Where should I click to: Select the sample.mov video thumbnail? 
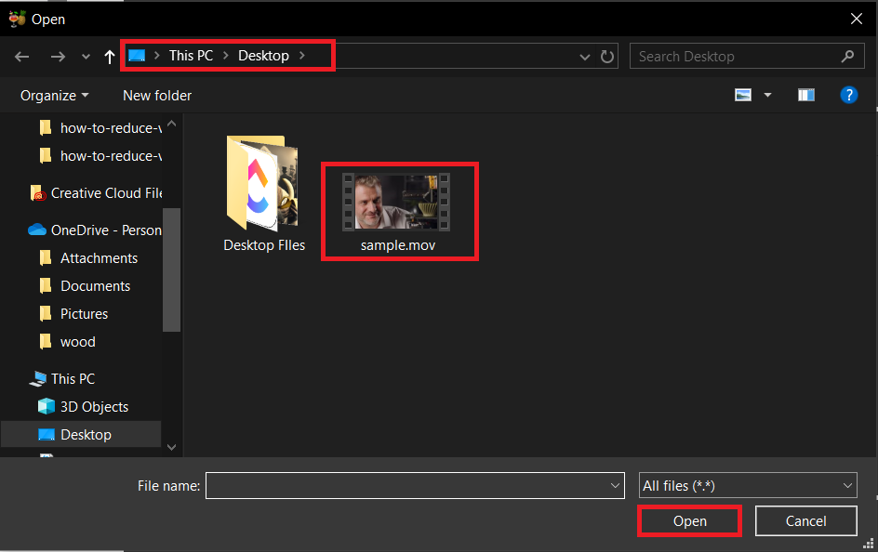click(399, 204)
